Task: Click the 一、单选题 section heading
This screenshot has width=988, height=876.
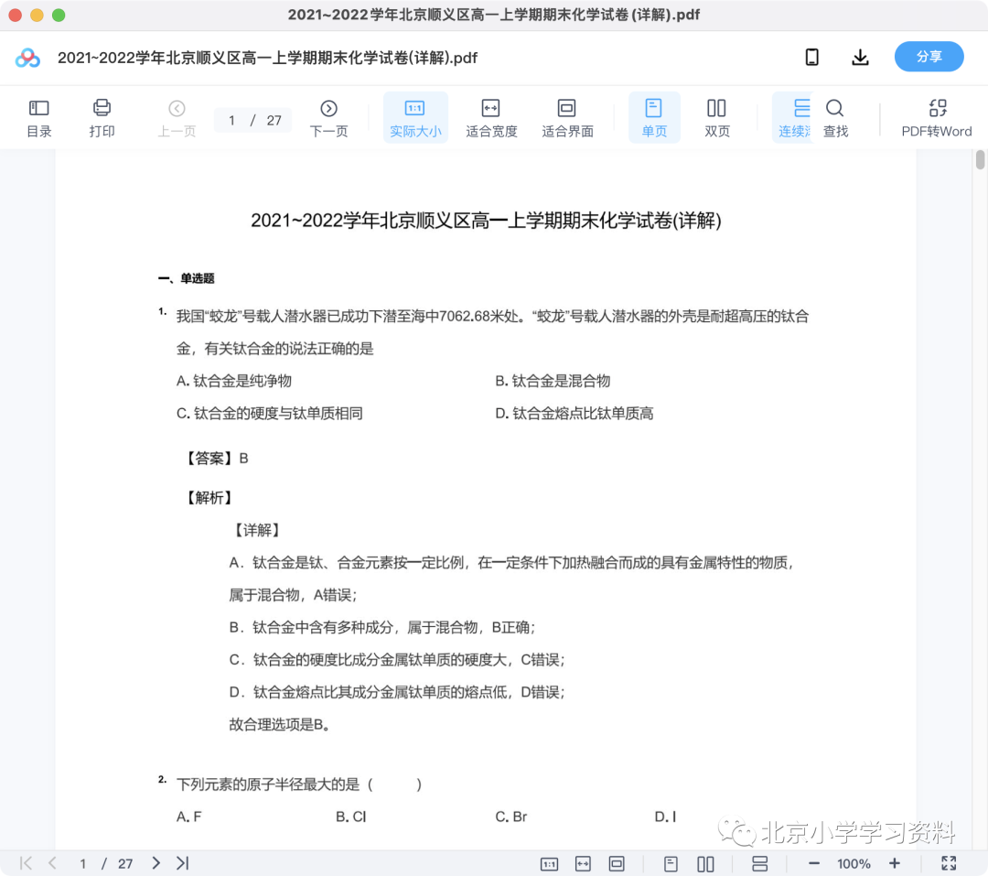Action: [186, 278]
